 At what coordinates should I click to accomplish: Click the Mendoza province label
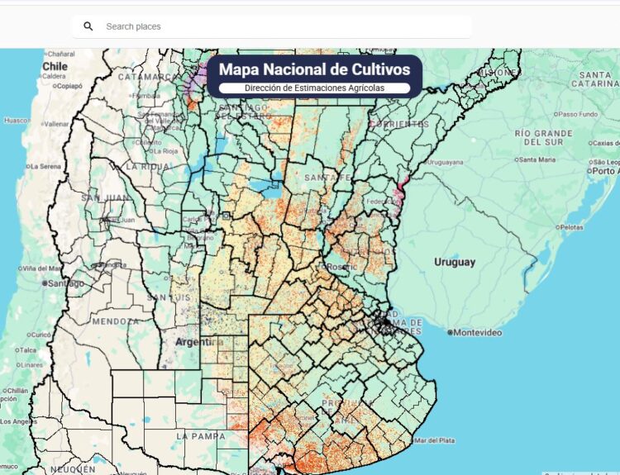click(x=115, y=321)
